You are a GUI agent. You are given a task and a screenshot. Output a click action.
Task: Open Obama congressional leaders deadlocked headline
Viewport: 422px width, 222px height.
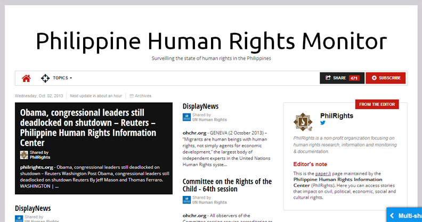tap(88, 128)
